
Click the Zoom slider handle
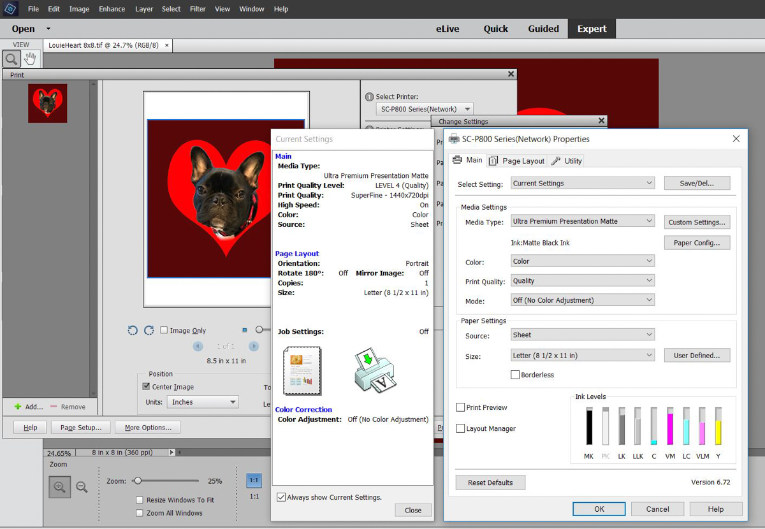tap(138, 481)
